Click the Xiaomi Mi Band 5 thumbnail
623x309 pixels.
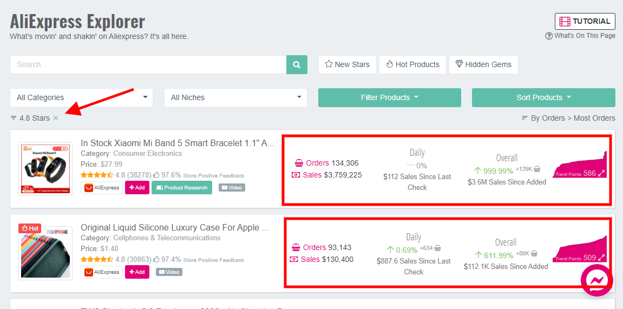45,169
